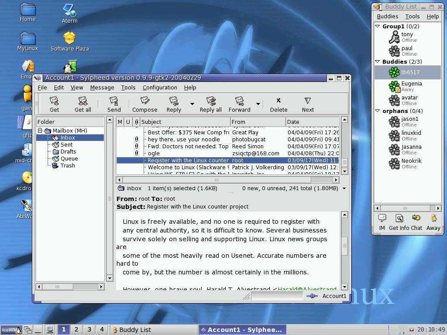This screenshot has width=447, height=335.
Task: Delete the selected message
Action: pyautogui.click(x=279, y=104)
